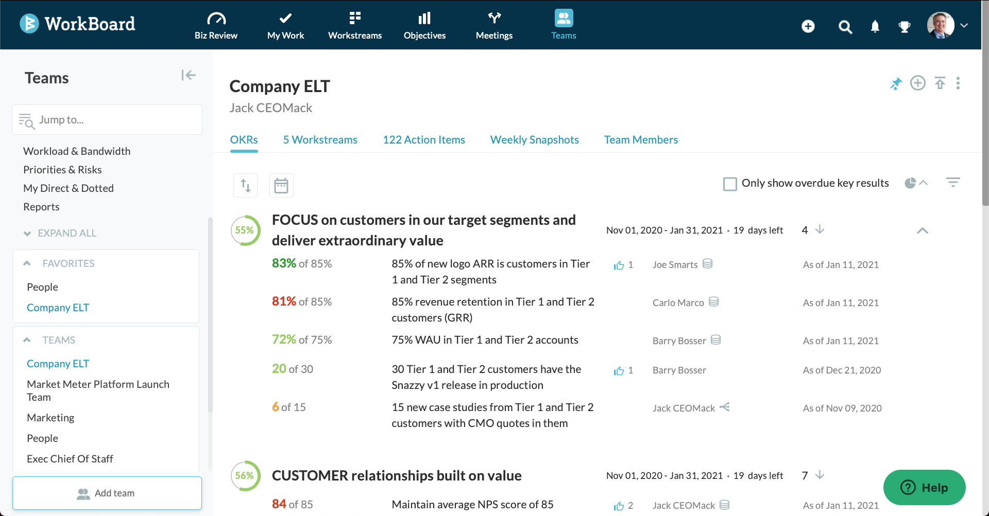Click EXPAND ALL in sidebar
The height and width of the screenshot is (516, 989).
(60, 233)
